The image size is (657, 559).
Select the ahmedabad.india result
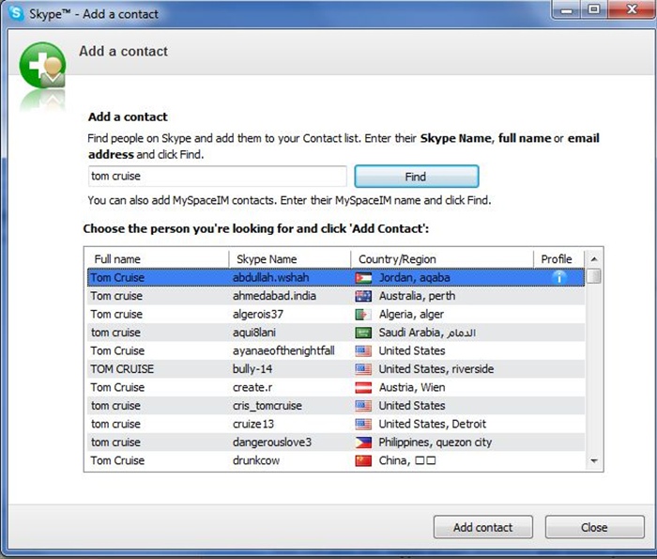pyautogui.click(x=336, y=296)
